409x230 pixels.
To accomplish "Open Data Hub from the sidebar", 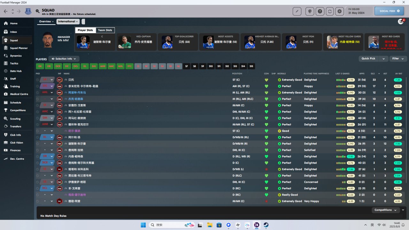I will point(16,71).
